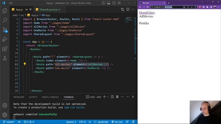Open the Testing flask view
The width and height of the screenshot is (221, 124).
4,58
